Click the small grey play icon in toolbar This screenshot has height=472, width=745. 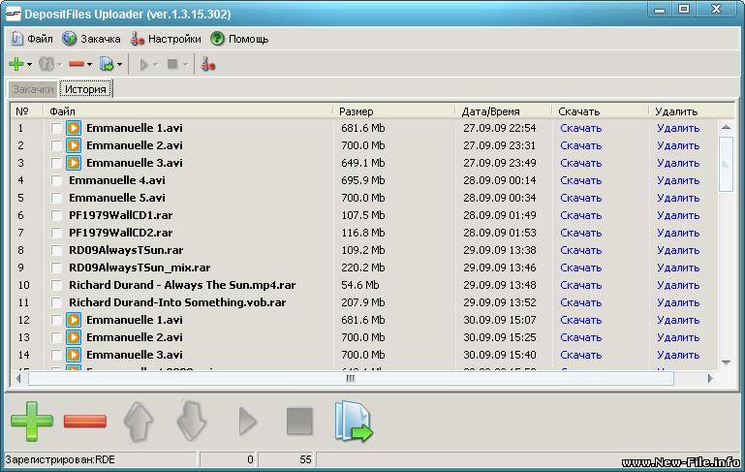click(144, 64)
